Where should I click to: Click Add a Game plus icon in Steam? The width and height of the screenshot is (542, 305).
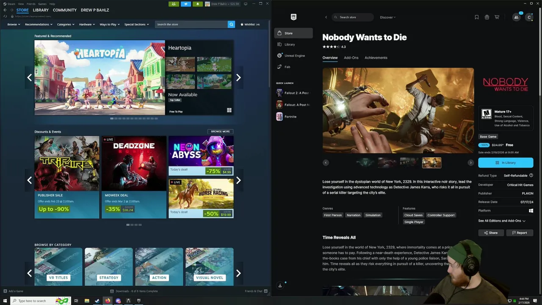point(5,291)
